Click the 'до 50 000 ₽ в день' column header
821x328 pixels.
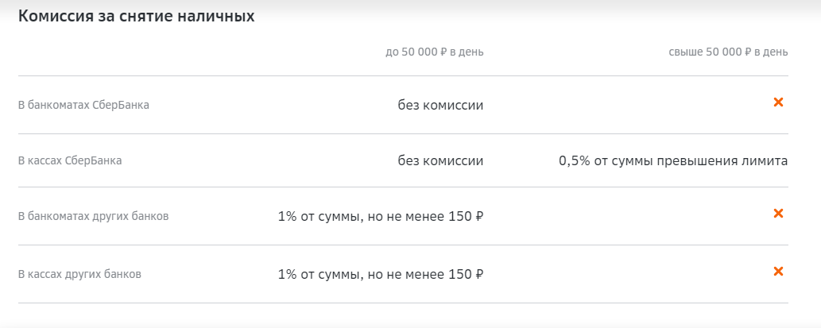click(x=434, y=52)
